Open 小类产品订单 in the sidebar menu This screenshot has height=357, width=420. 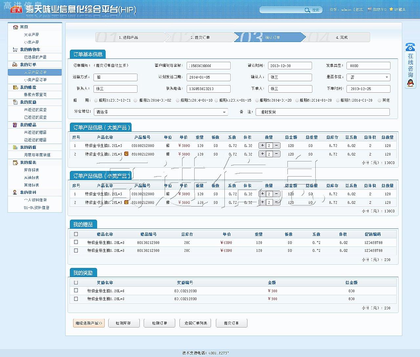(x=35, y=80)
